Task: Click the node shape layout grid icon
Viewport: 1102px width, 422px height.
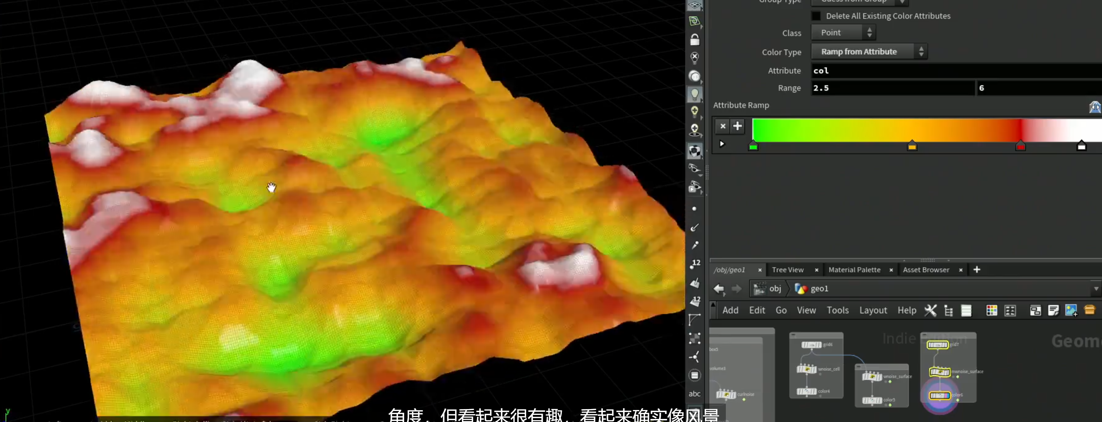Action: tap(1010, 311)
